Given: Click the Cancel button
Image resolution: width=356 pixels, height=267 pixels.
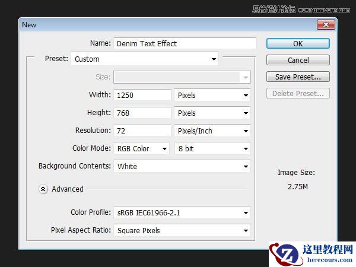Looking at the screenshot, I should (x=298, y=60).
